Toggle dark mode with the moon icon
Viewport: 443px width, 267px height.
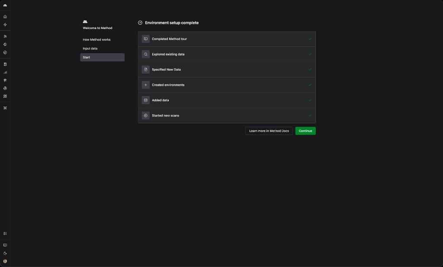point(5,253)
